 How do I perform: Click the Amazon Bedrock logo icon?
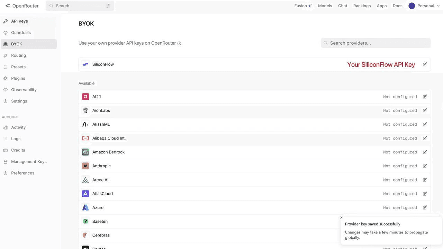tap(85, 152)
